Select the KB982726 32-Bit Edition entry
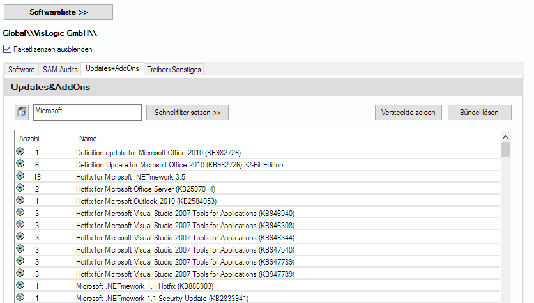Viewport: 534px width, 303px height. 179,165
